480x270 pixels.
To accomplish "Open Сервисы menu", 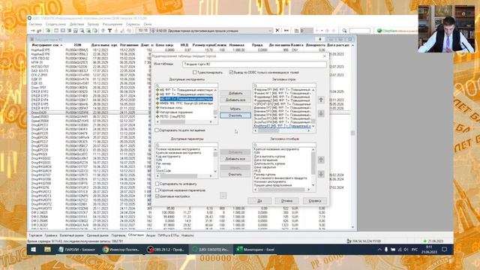I will [x=133, y=24].
